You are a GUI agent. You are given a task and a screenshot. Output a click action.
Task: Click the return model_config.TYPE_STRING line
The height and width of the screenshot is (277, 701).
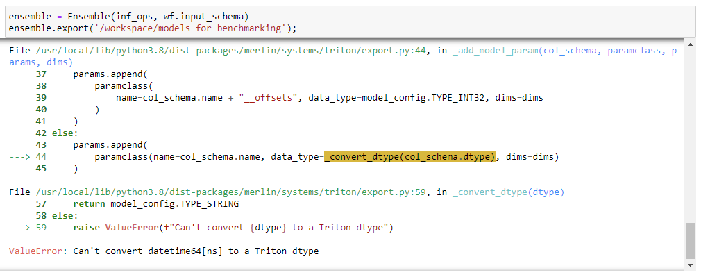156,204
